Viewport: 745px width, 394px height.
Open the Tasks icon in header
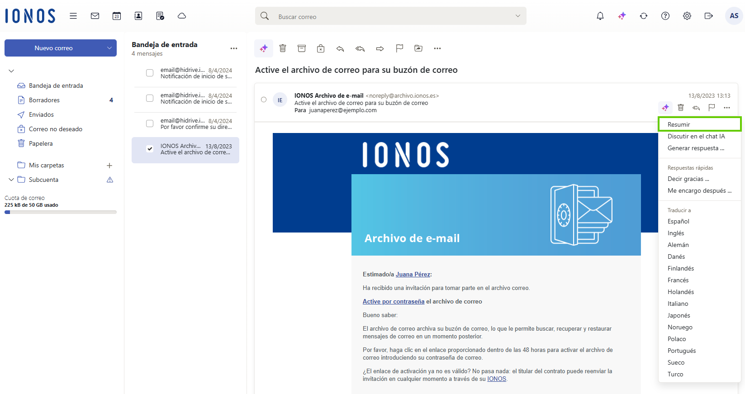coord(160,16)
